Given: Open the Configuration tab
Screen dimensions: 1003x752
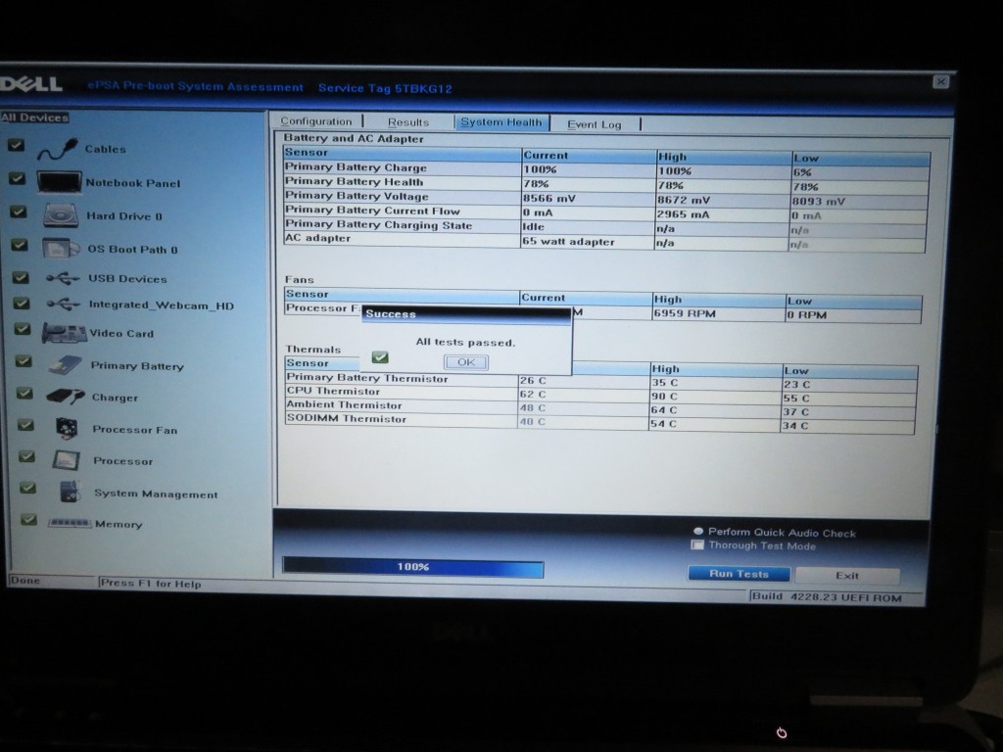Looking at the screenshot, I should coord(316,120).
